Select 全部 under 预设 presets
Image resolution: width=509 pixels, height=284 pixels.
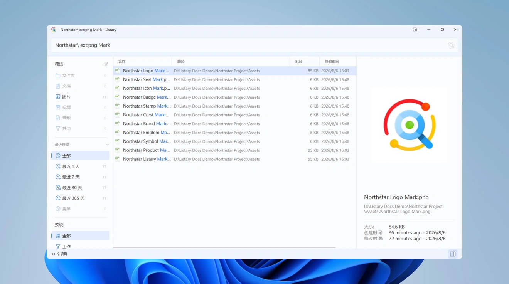coord(80,236)
